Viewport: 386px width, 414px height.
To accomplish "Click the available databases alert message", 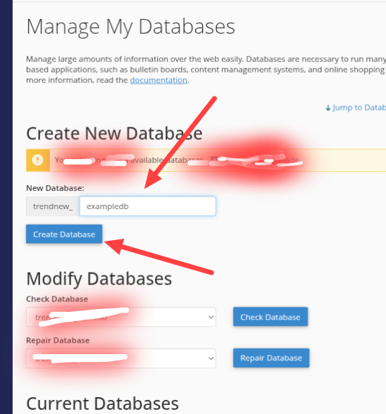I will tap(206, 160).
